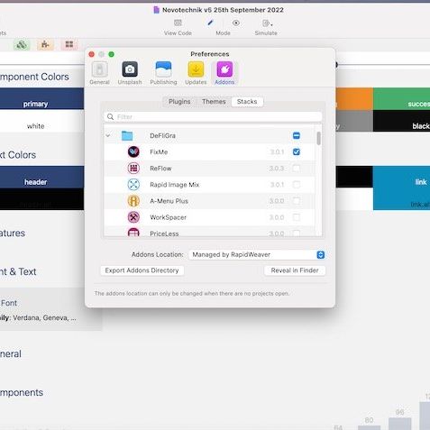Select the Addons preferences pane
430x430 pixels.
click(224, 73)
